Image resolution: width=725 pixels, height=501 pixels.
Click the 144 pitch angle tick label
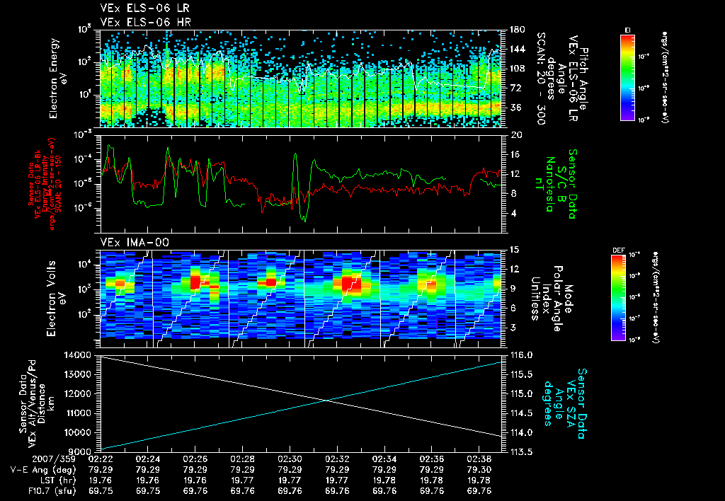518,49
